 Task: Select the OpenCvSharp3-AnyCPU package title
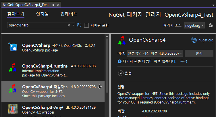[x=43, y=107]
